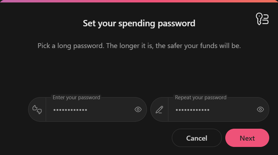278x155 pixels.
Task: Click the gradient bar at the dialog top
Action: point(139,1)
